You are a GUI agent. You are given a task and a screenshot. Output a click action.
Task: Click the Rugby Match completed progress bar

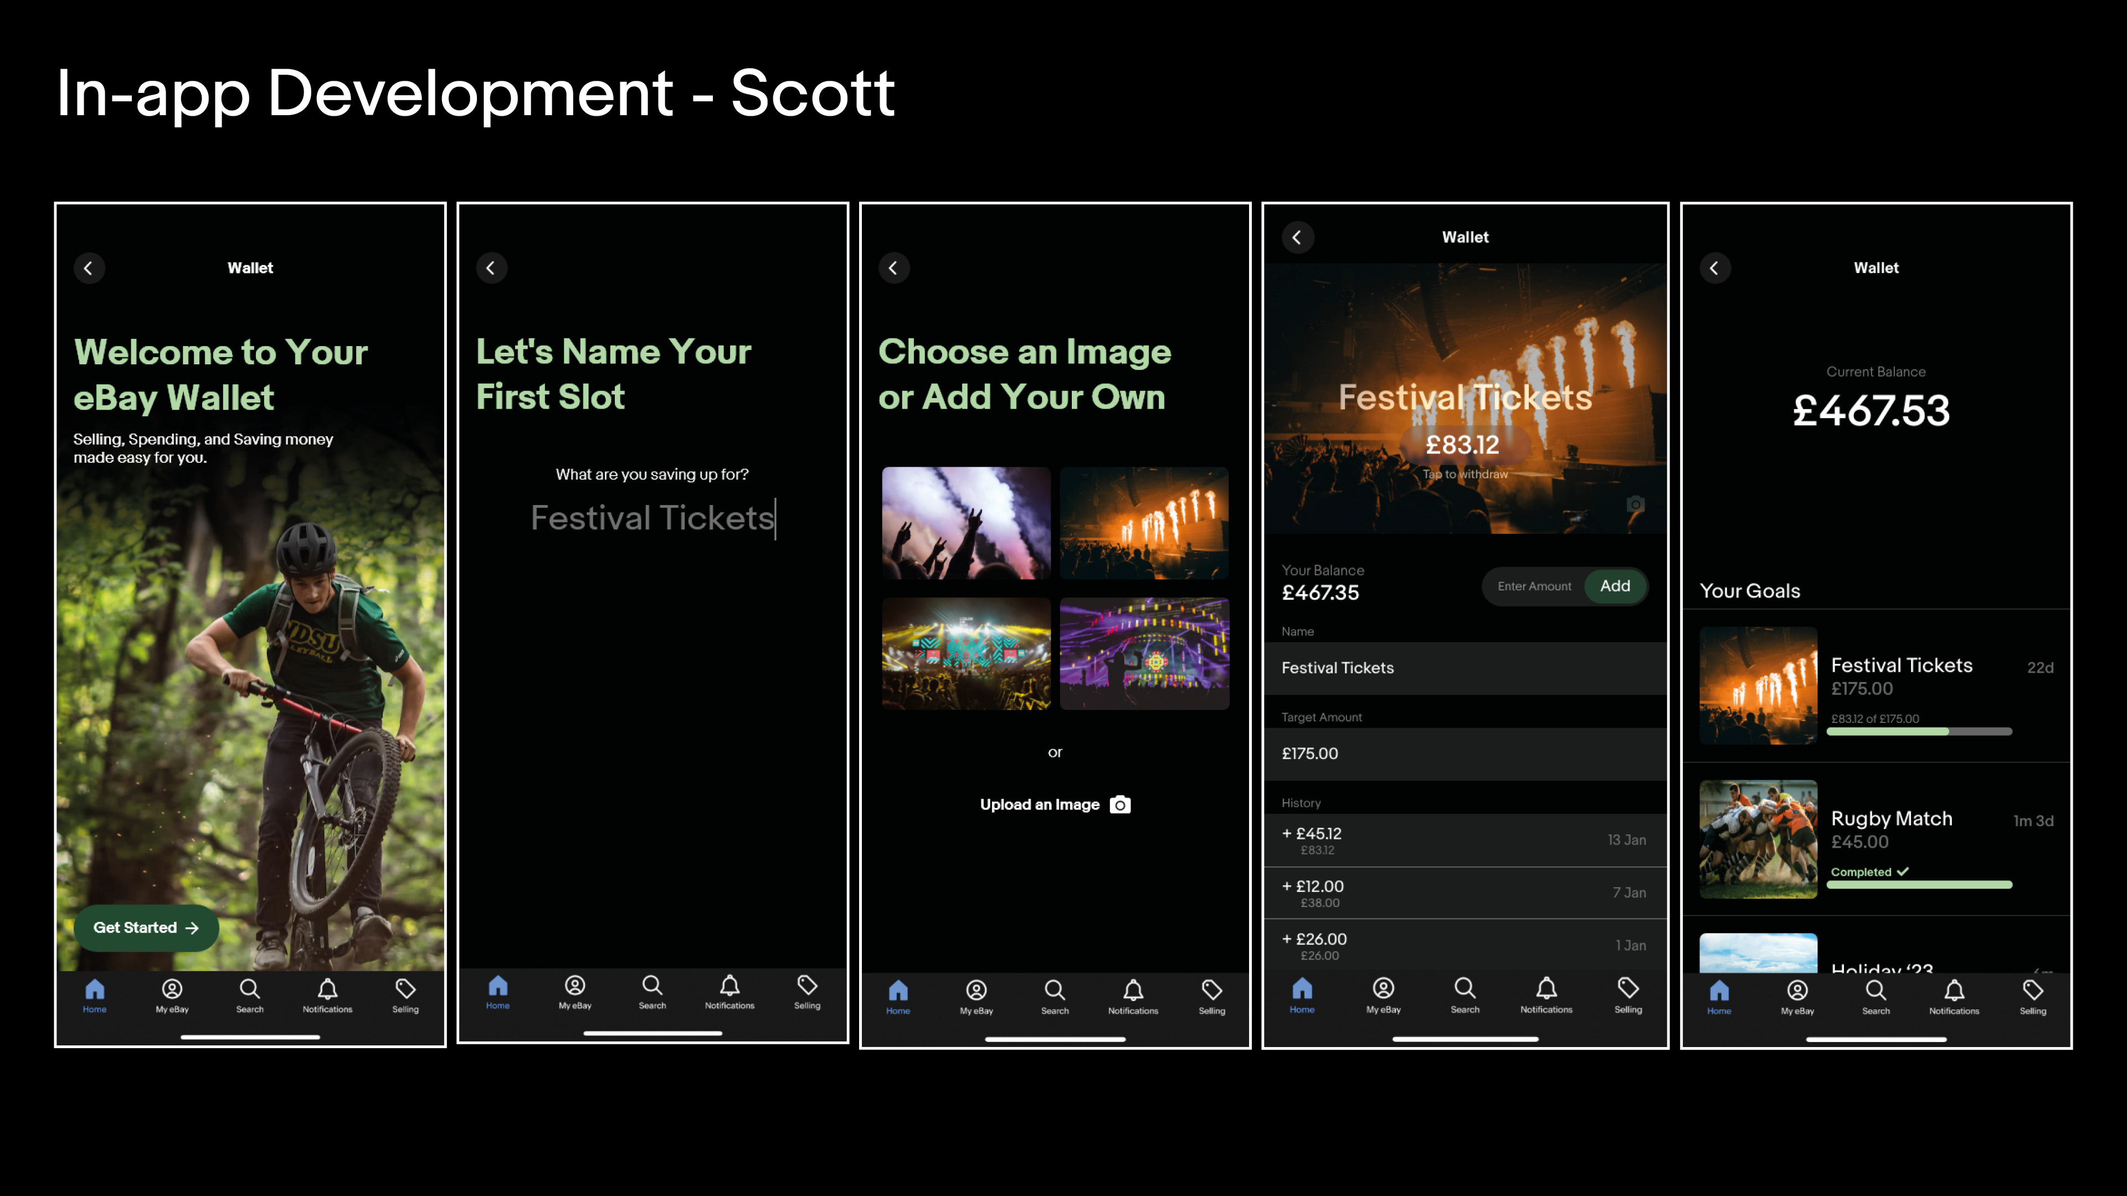(x=1919, y=885)
